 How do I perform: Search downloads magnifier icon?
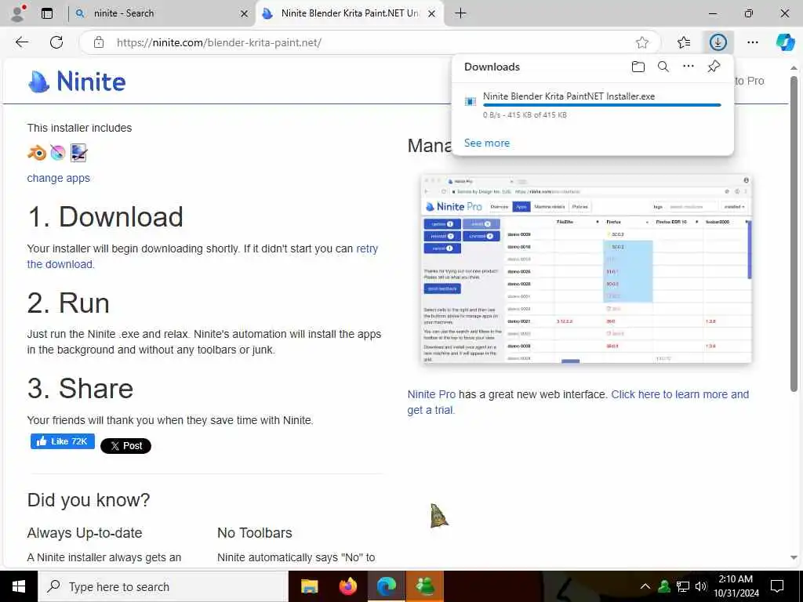(663, 67)
